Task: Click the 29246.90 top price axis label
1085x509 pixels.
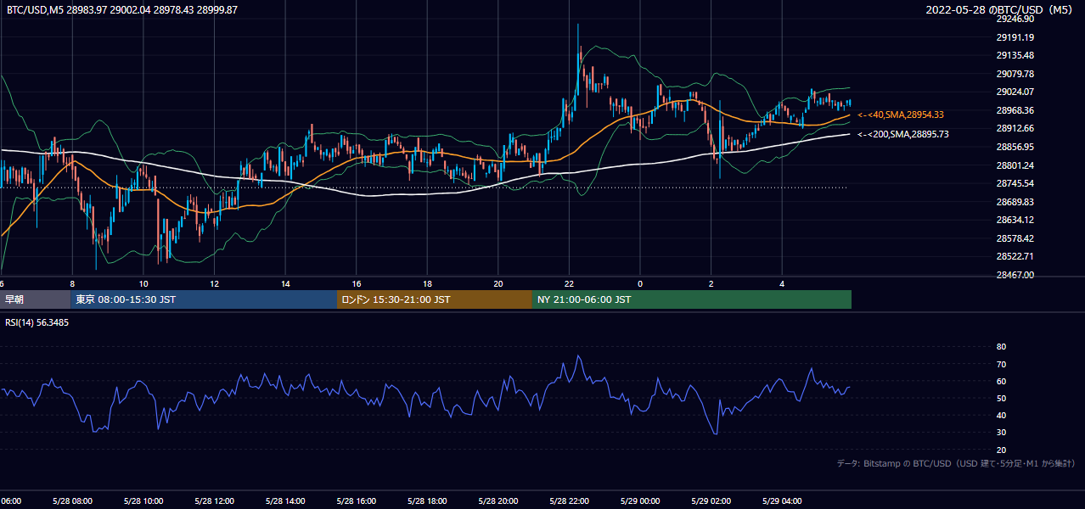Action: tap(1015, 19)
